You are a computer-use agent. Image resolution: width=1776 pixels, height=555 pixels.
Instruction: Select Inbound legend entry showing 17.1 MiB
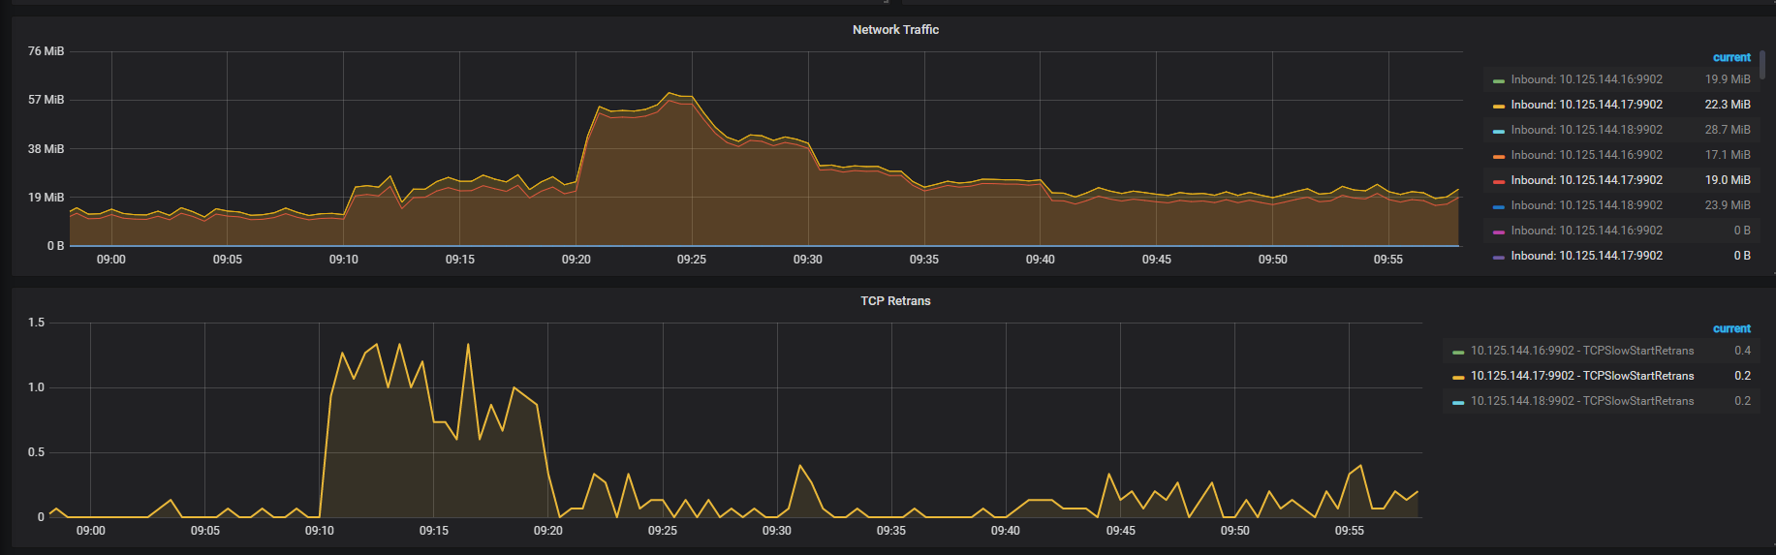[x=1586, y=155]
